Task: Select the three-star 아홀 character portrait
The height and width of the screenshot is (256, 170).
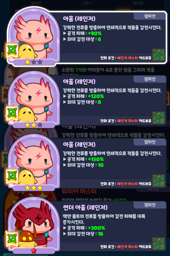Action: [x=34, y=162]
